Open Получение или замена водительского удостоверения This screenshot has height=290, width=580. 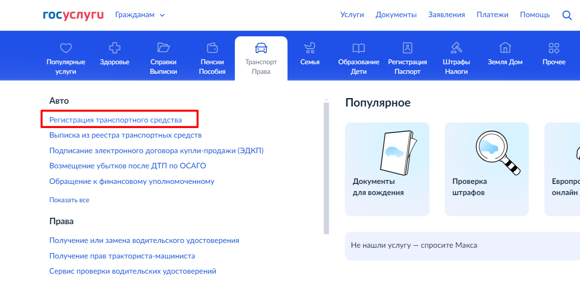[144, 241]
